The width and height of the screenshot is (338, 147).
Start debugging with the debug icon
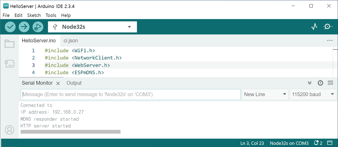[38, 27]
